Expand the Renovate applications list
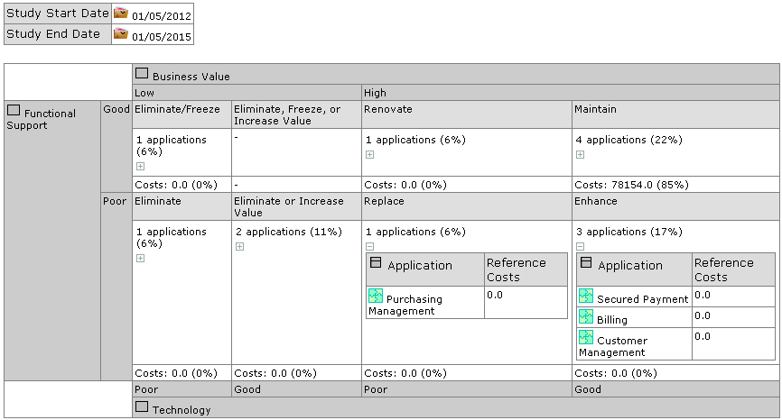Image resolution: width=782 pixels, height=420 pixels. (369, 154)
